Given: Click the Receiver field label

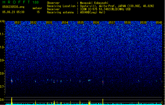Looking at the screenshot, I should (x=53, y=9).
